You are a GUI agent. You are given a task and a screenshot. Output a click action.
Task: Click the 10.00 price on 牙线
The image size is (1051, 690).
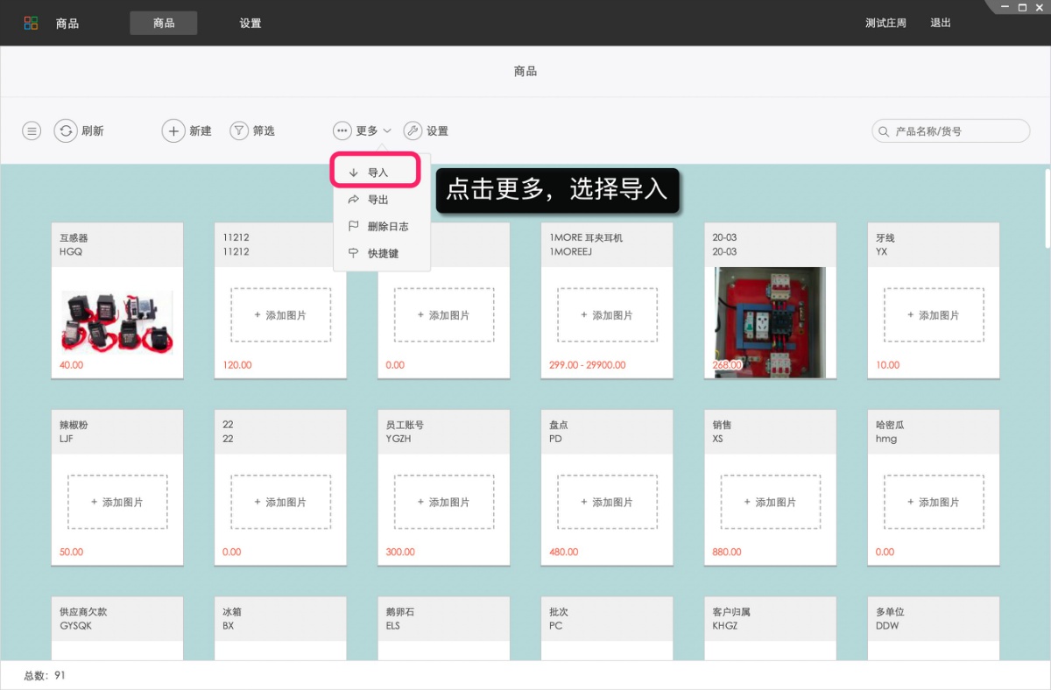click(x=887, y=364)
